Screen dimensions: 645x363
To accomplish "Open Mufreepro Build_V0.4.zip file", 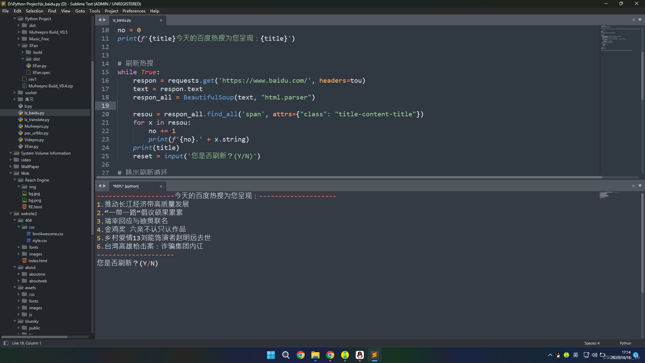I will tap(50, 86).
